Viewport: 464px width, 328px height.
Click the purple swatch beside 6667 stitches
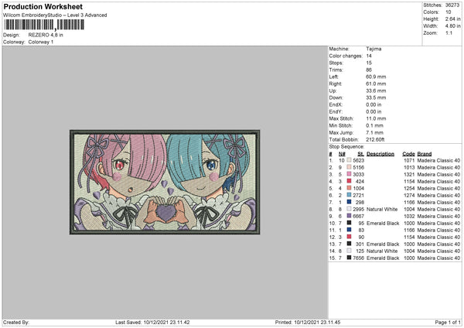pos(349,216)
